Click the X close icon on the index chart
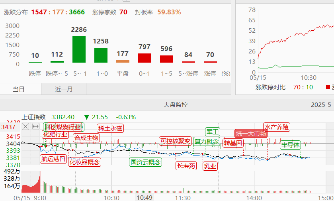 click(25, 127)
